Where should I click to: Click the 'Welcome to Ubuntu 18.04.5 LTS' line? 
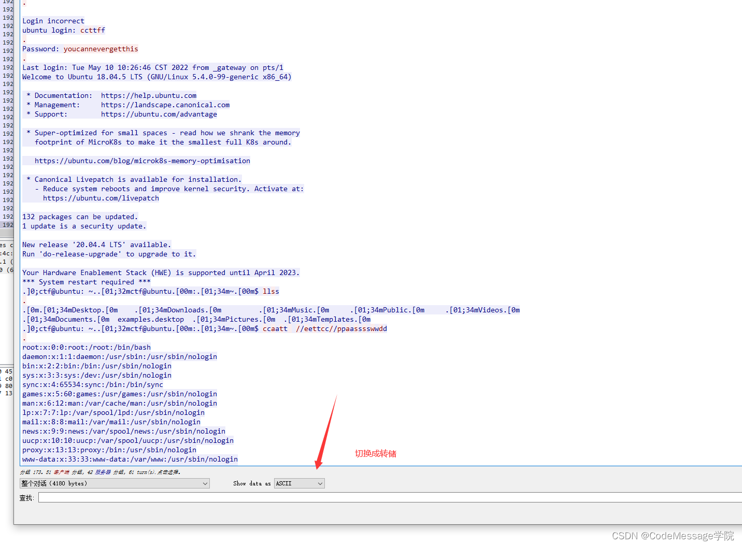(157, 77)
